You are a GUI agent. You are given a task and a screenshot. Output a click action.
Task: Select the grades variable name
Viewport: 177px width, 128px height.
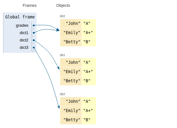point(22,25)
